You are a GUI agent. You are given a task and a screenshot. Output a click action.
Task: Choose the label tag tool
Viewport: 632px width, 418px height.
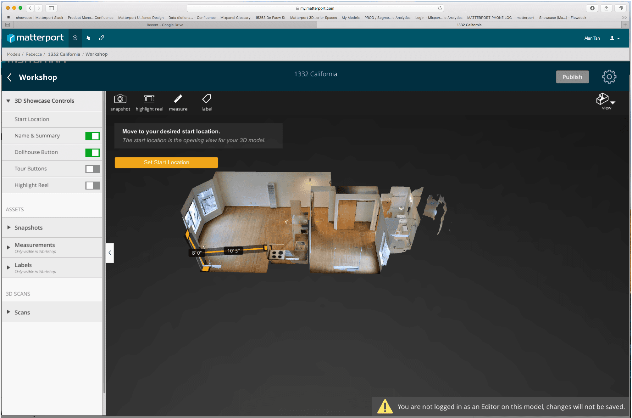point(207,103)
